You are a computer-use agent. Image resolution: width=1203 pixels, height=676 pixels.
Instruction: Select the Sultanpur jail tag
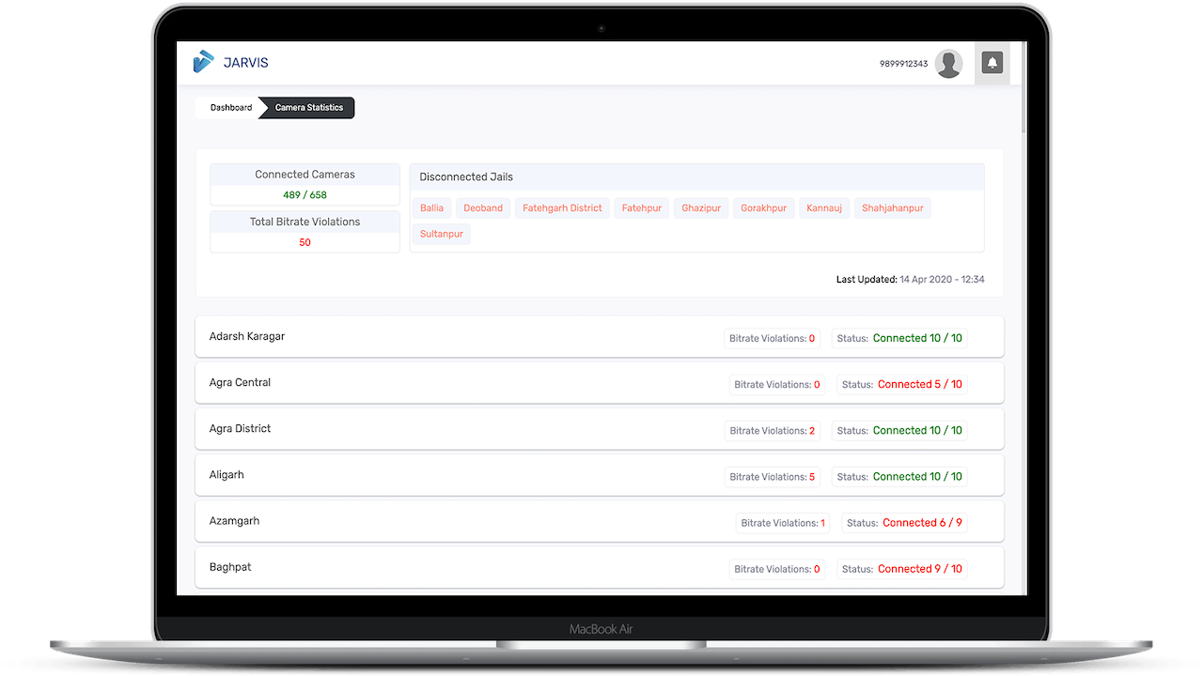coord(442,234)
